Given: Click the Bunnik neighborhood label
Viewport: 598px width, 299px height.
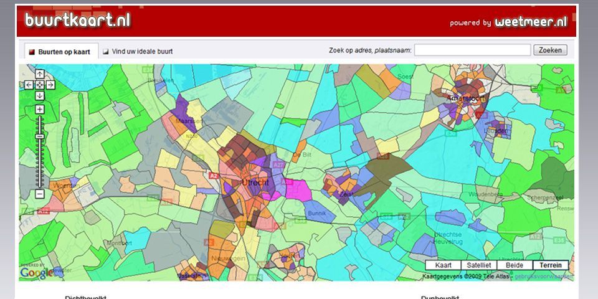Looking at the screenshot, I should pos(318,214).
